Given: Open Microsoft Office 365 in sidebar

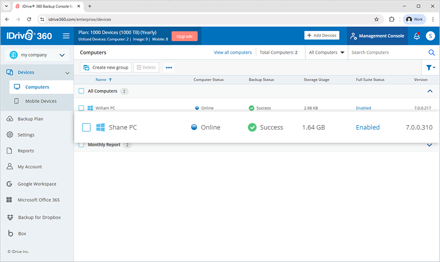Looking at the screenshot, I should tap(39, 200).
